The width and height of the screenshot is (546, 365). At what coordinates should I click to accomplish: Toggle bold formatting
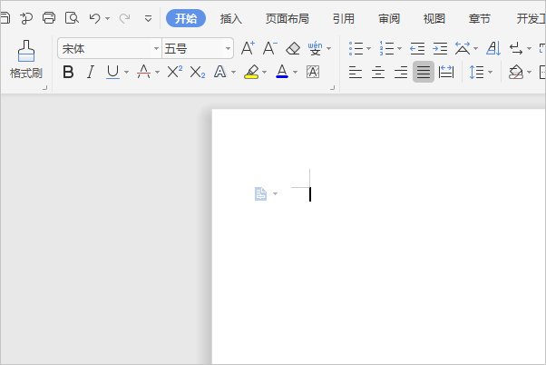68,73
